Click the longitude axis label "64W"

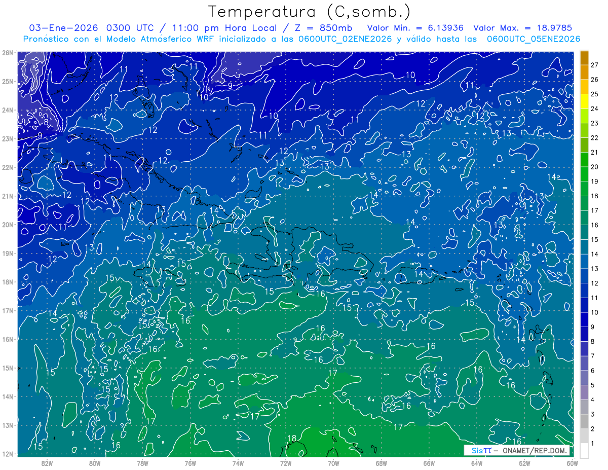pos(476,462)
